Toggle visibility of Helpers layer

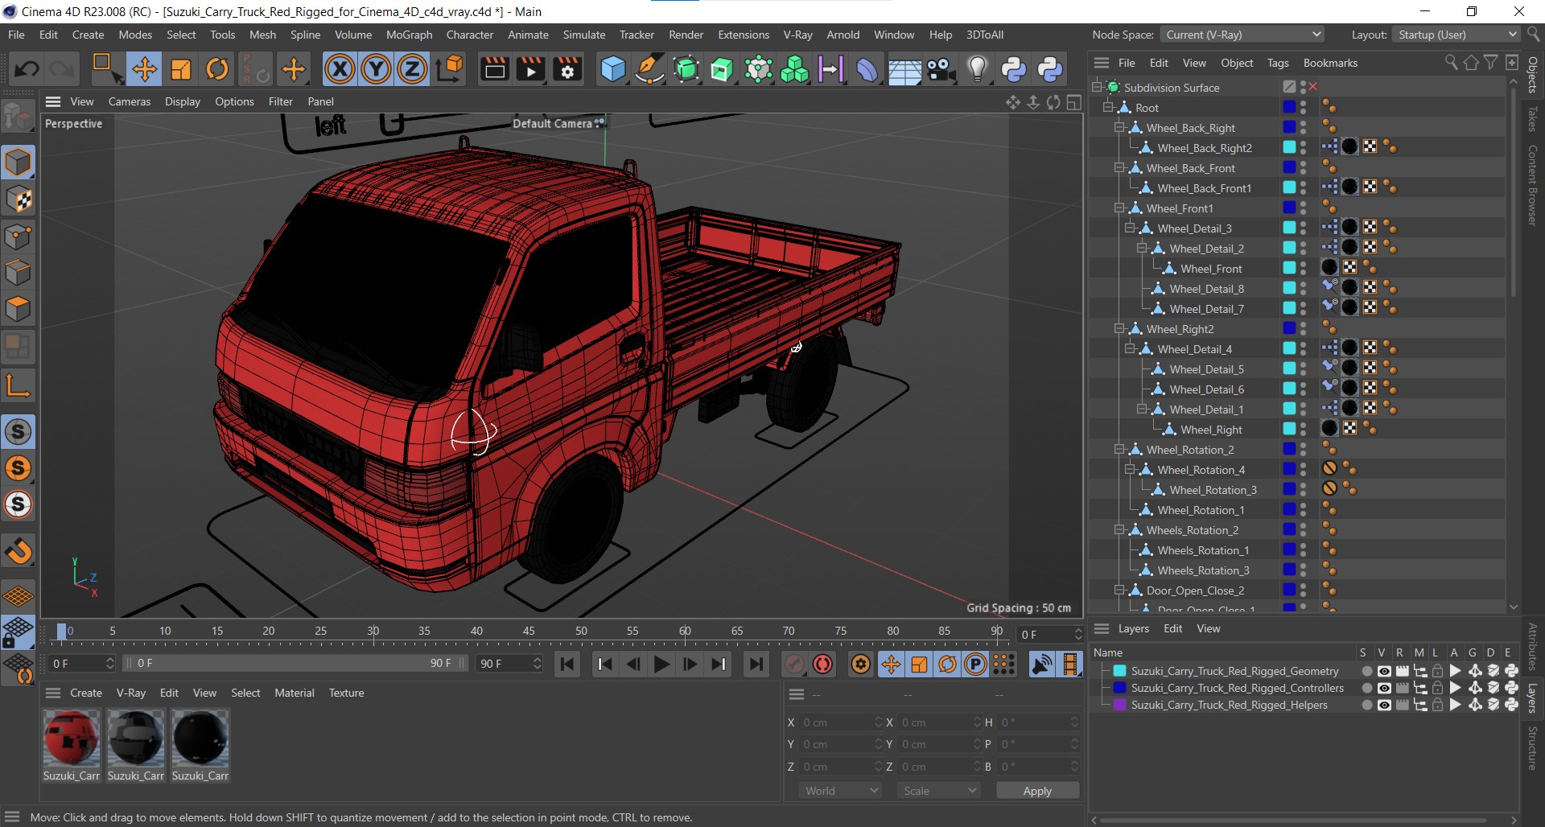1384,705
